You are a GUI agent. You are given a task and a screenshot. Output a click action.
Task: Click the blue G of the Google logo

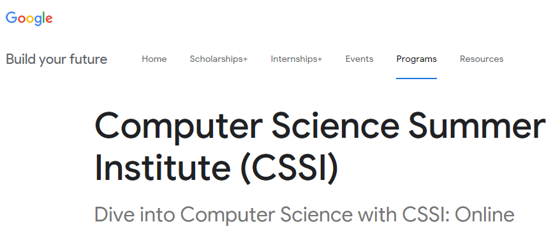point(11,17)
